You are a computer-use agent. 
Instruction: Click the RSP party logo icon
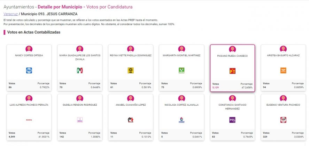click(283, 120)
